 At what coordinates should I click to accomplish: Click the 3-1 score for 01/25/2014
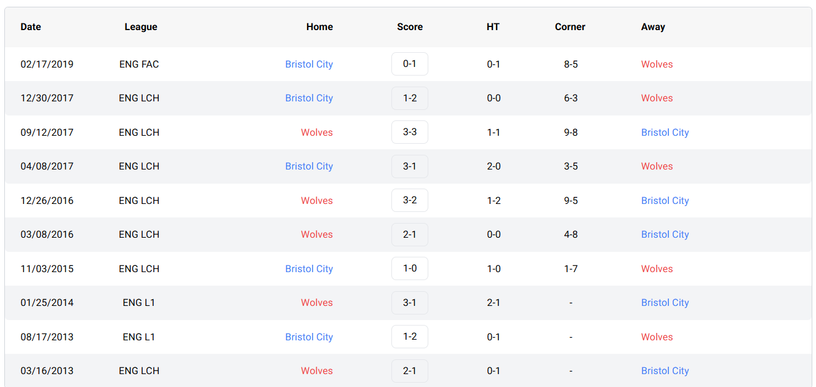pos(409,303)
